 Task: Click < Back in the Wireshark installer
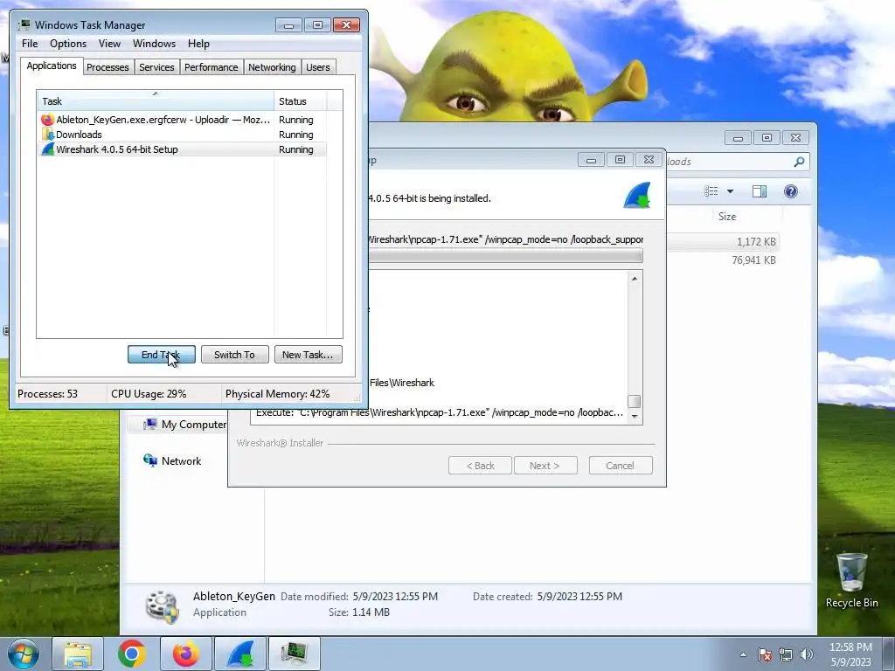(480, 466)
